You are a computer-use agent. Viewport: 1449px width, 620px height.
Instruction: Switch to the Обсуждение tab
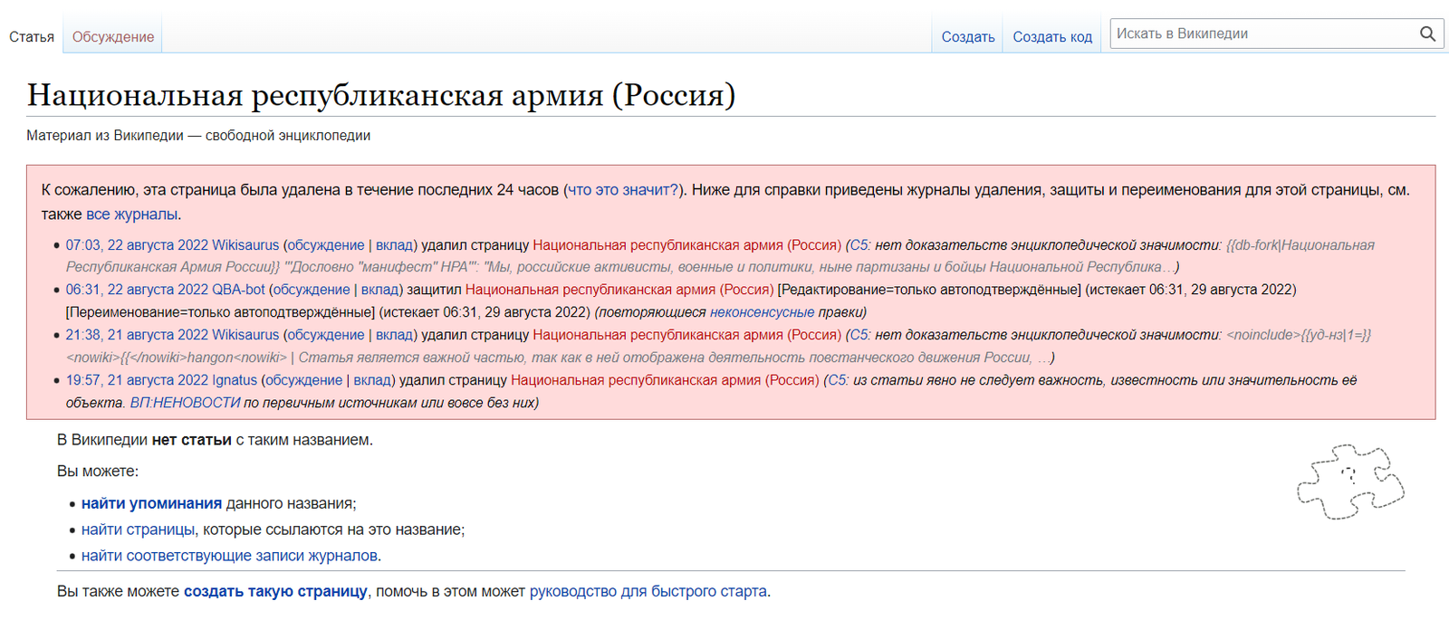pyautogui.click(x=113, y=37)
